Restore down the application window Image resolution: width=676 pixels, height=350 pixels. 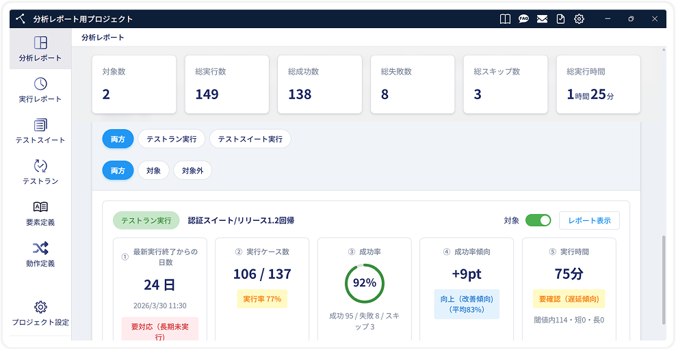coord(631,19)
